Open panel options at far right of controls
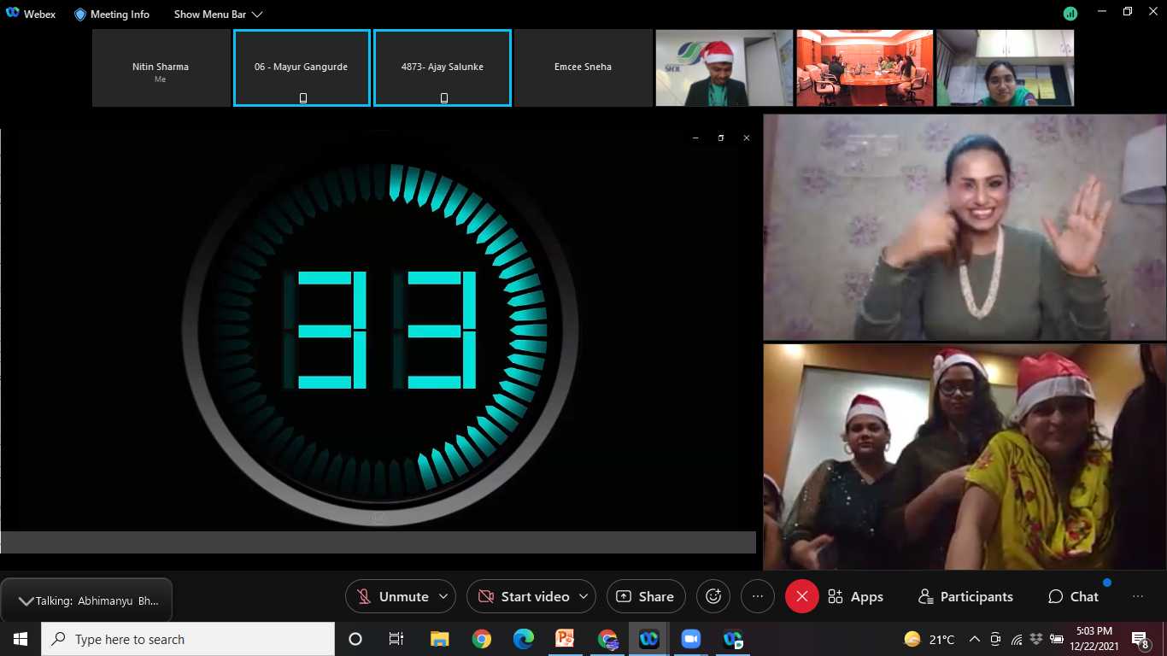The image size is (1167, 656). pyautogui.click(x=1137, y=596)
